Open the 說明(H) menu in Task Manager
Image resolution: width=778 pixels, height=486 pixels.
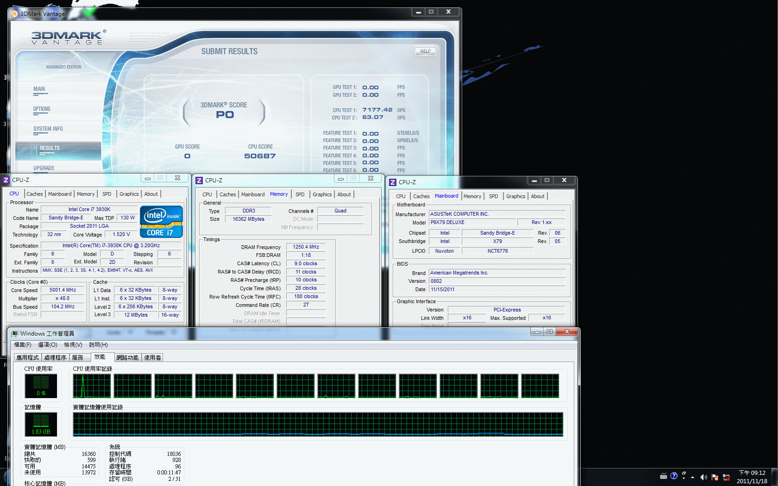(99, 345)
